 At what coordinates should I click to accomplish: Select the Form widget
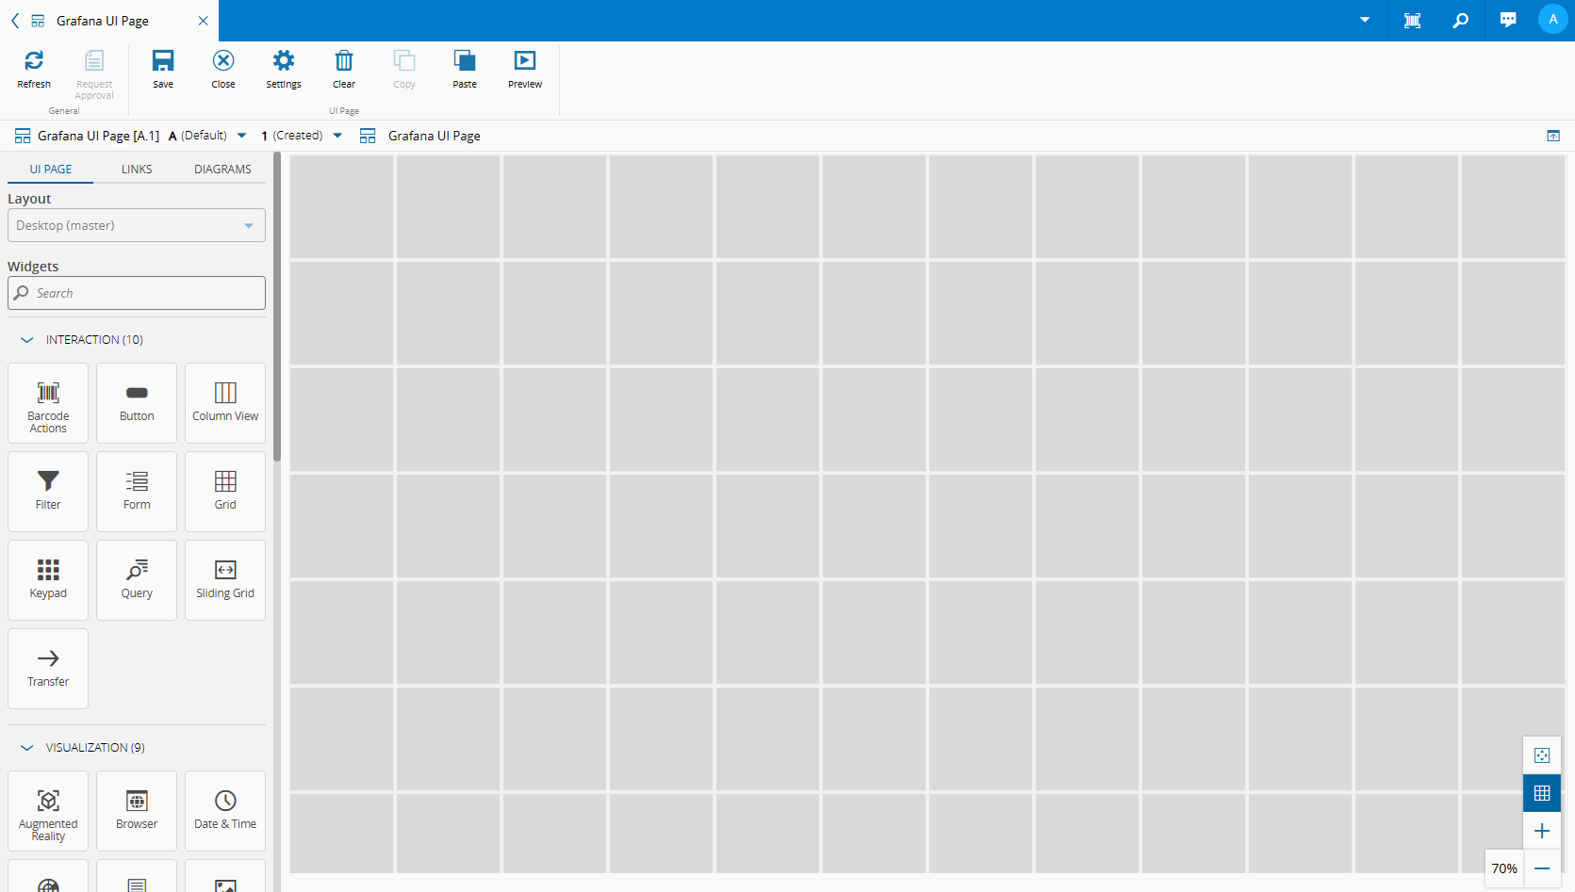[x=137, y=492]
